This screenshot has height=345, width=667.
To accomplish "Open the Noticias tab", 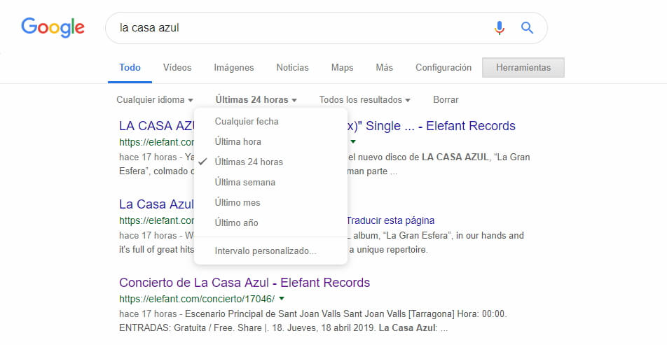I will (x=292, y=68).
